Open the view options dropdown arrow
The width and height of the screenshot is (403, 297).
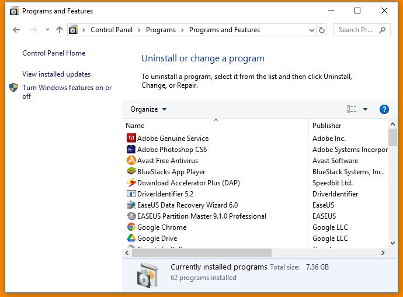pyautogui.click(x=365, y=109)
